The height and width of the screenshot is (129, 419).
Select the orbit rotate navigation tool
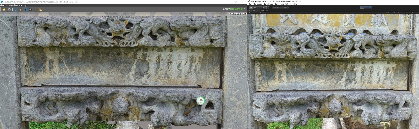click(15, 10)
